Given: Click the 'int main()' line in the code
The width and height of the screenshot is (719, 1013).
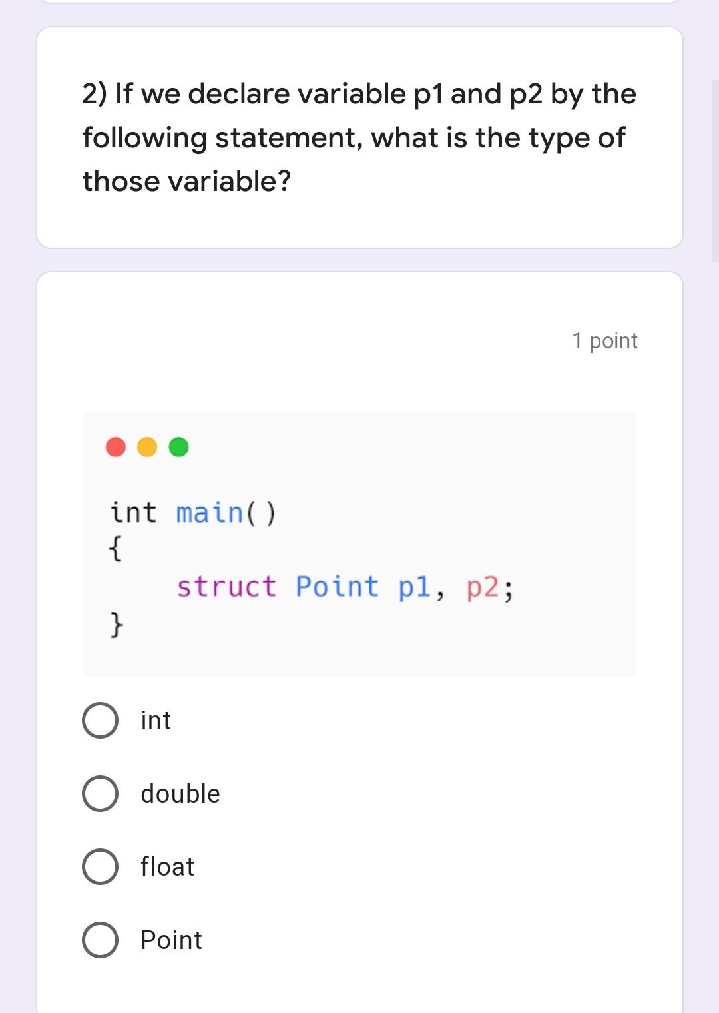Looking at the screenshot, I should (x=192, y=511).
